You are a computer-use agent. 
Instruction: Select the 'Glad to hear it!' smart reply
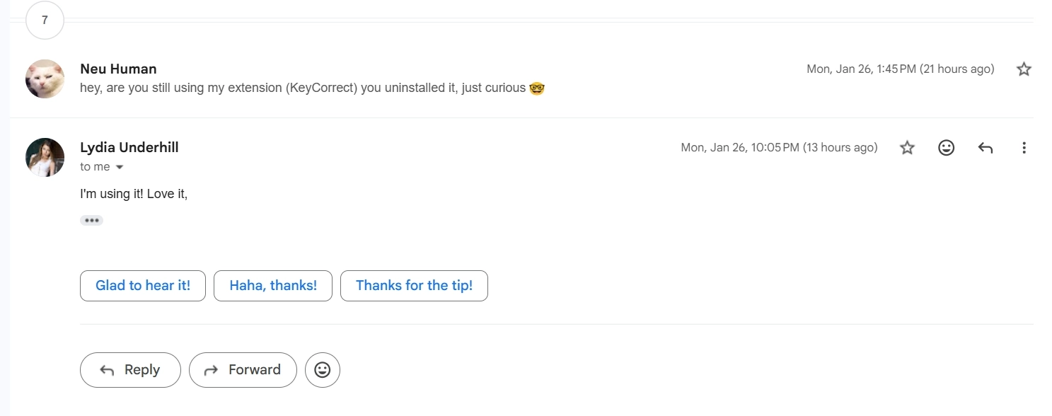142,285
